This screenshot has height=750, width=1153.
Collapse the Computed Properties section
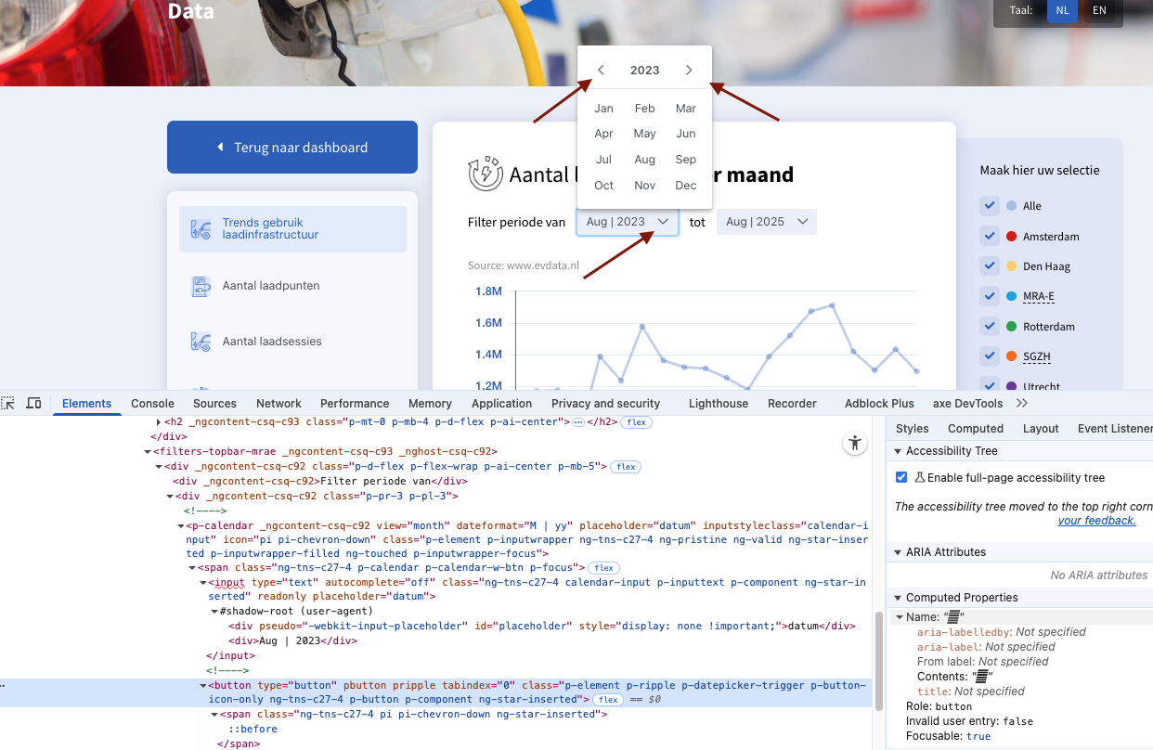tap(898, 598)
